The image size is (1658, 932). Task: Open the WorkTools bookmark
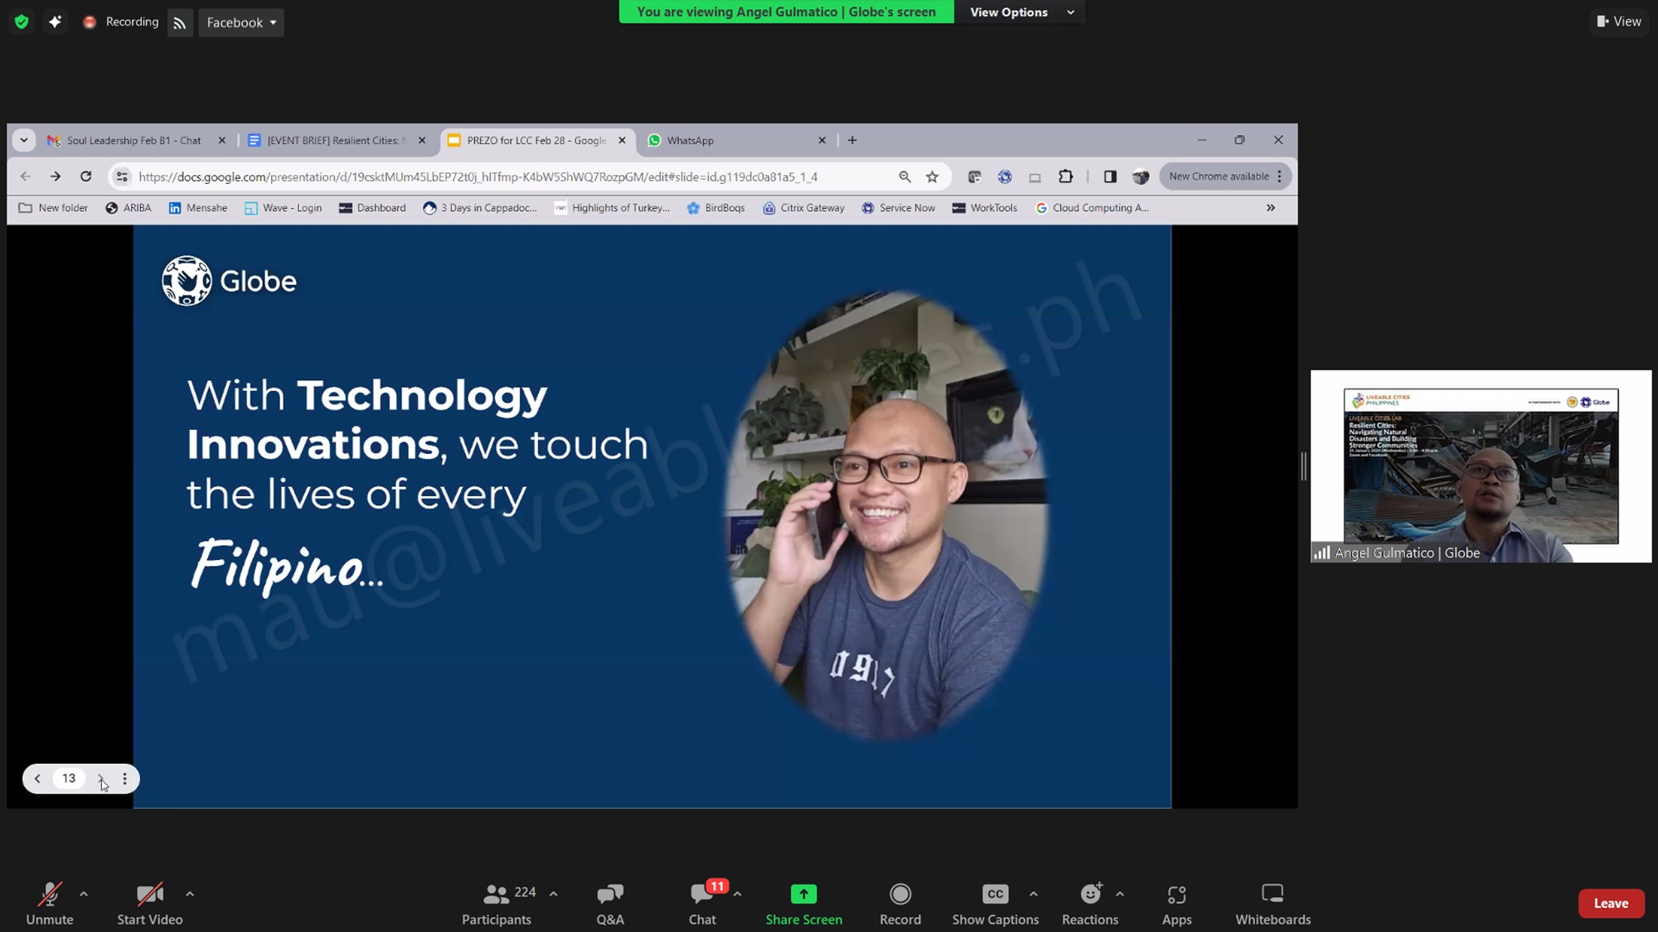point(985,208)
